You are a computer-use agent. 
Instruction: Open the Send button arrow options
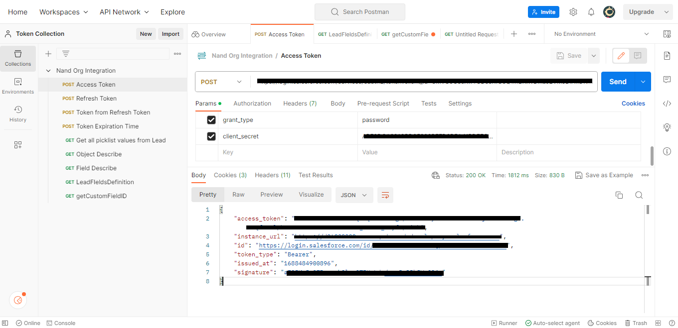pyautogui.click(x=643, y=82)
